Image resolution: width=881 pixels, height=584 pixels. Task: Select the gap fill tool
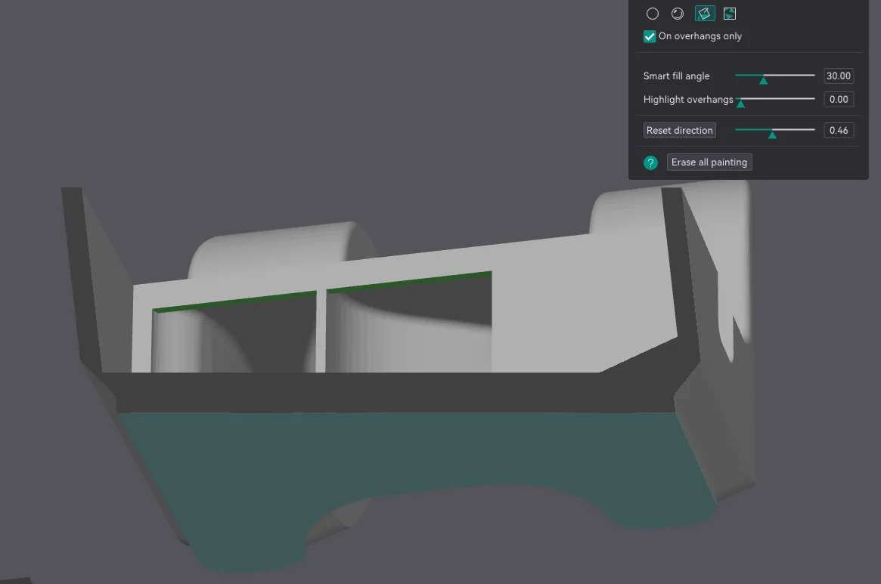[729, 14]
